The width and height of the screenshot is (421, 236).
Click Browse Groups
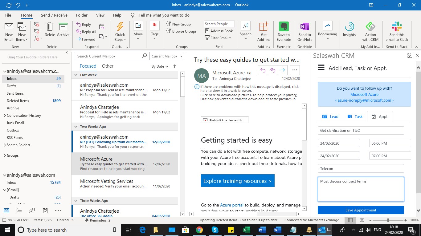[181, 31]
